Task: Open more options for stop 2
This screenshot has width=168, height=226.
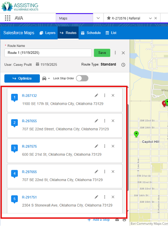Action: coord(105,121)
